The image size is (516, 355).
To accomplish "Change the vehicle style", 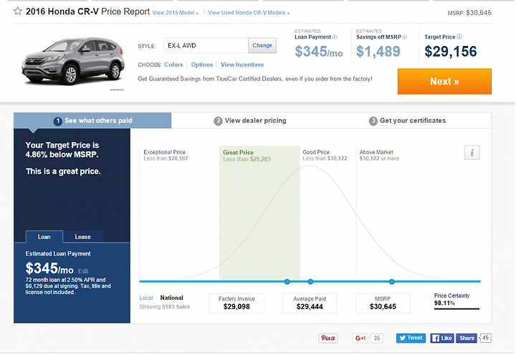I will point(262,45).
